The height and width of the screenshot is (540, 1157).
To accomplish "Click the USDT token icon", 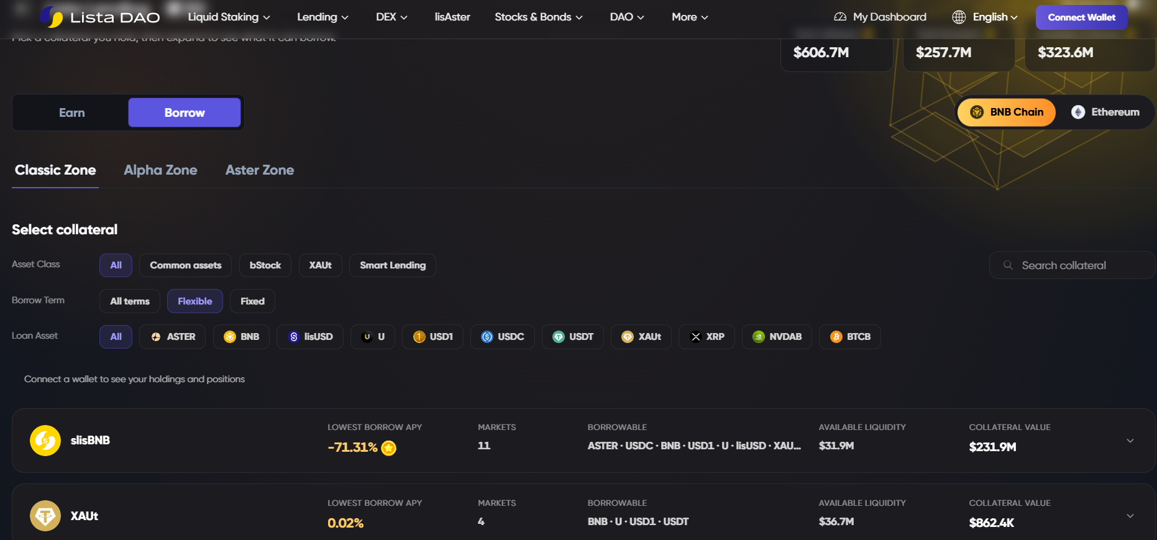I will pyautogui.click(x=559, y=337).
